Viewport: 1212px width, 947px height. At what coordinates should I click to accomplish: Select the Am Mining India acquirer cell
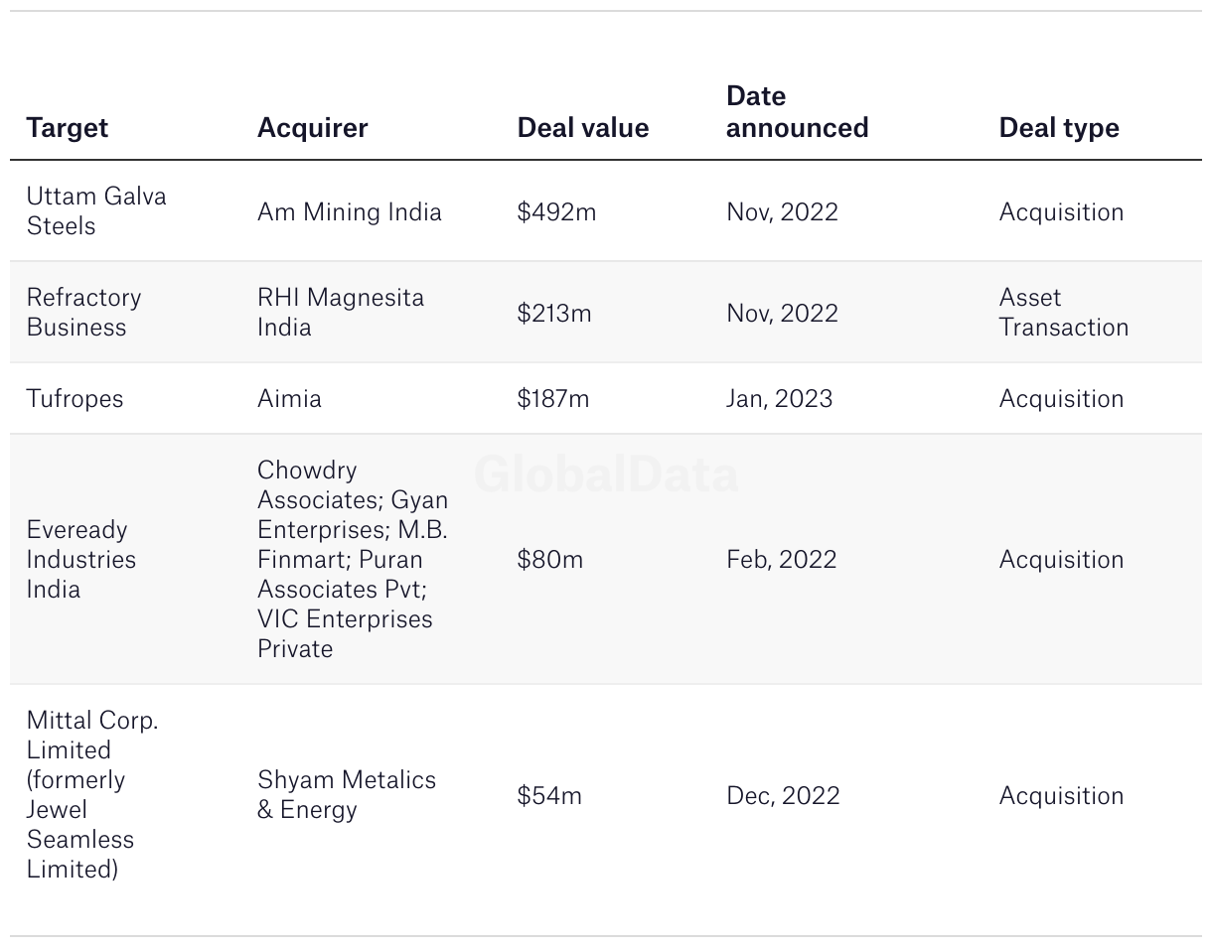(350, 211)
